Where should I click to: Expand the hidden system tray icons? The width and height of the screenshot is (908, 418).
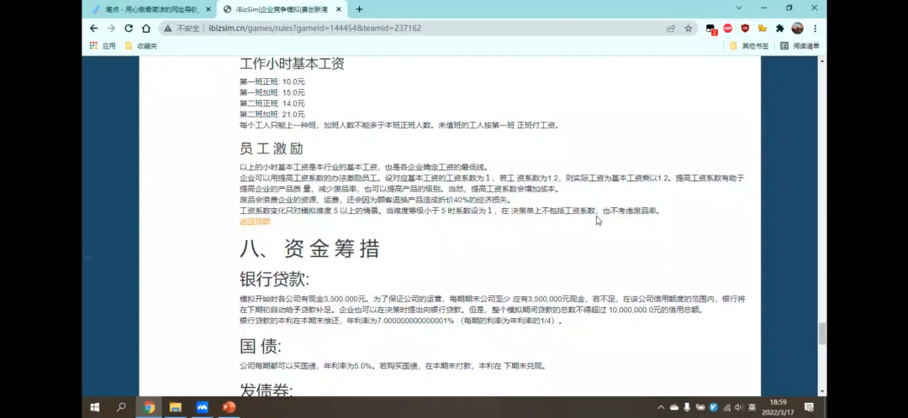(661, 407)
